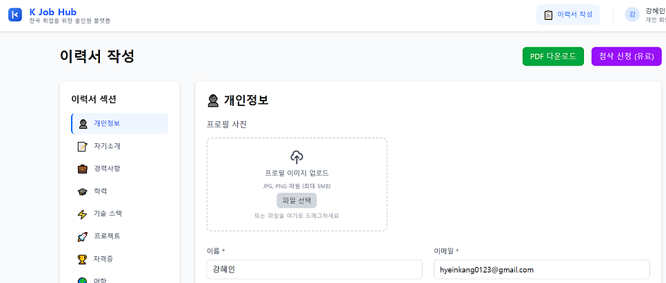
Task: Click the briefcase icon for 경력사항
Action: coord(83,169)
